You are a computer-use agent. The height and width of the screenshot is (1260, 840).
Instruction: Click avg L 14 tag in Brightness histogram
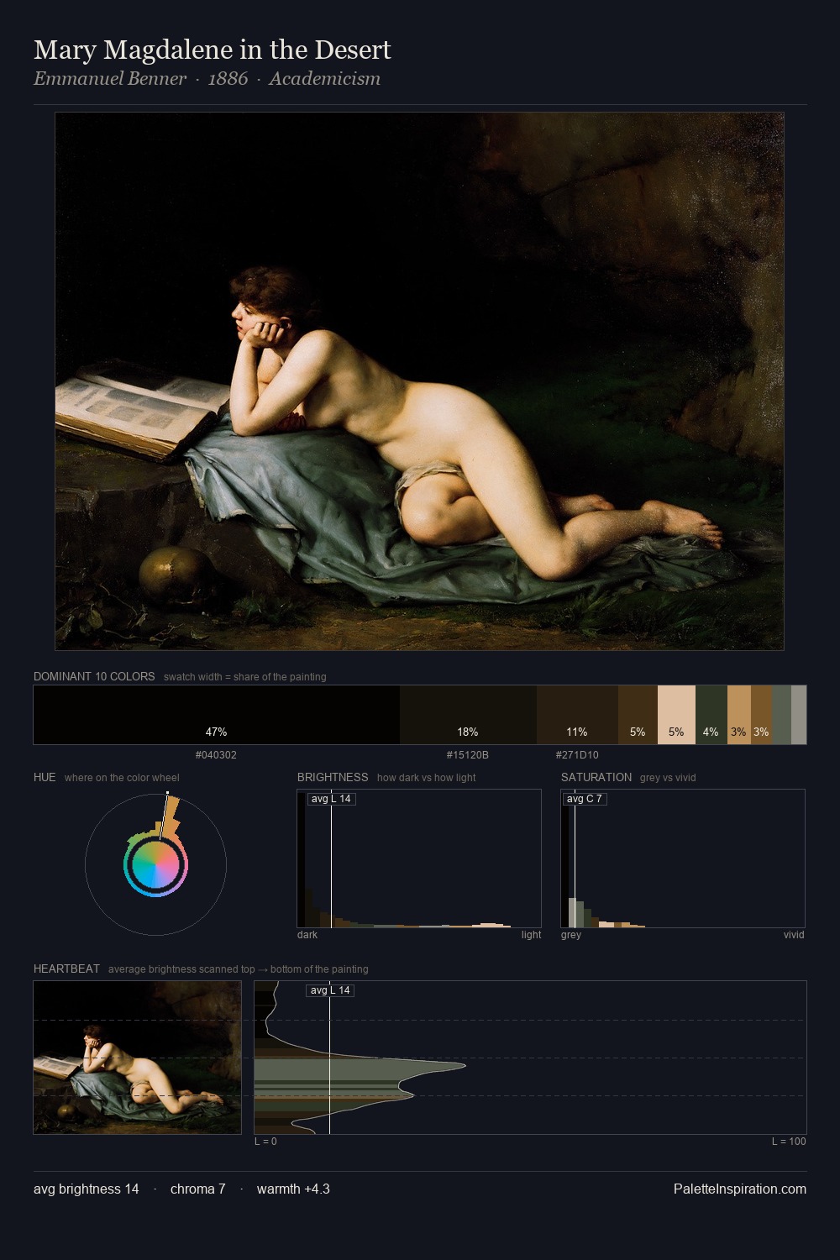tap(331, 799)
